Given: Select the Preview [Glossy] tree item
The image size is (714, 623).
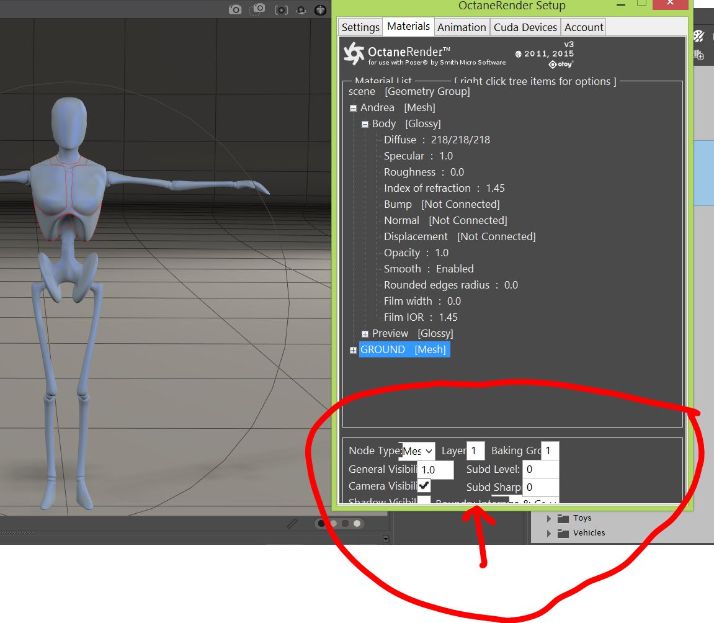Looking at the screenshot, I should (x=413, y=333).
